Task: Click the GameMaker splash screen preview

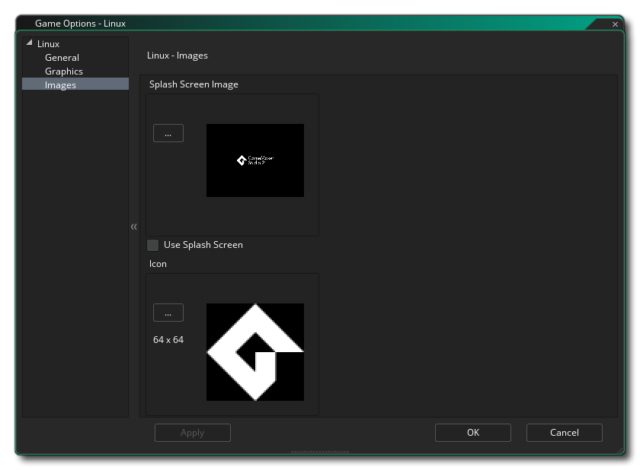Action: coord(254,160)
